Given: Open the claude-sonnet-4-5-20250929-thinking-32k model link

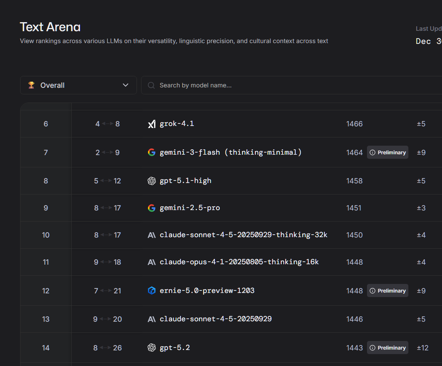Looking at the screenshot, I should point(243,235).
